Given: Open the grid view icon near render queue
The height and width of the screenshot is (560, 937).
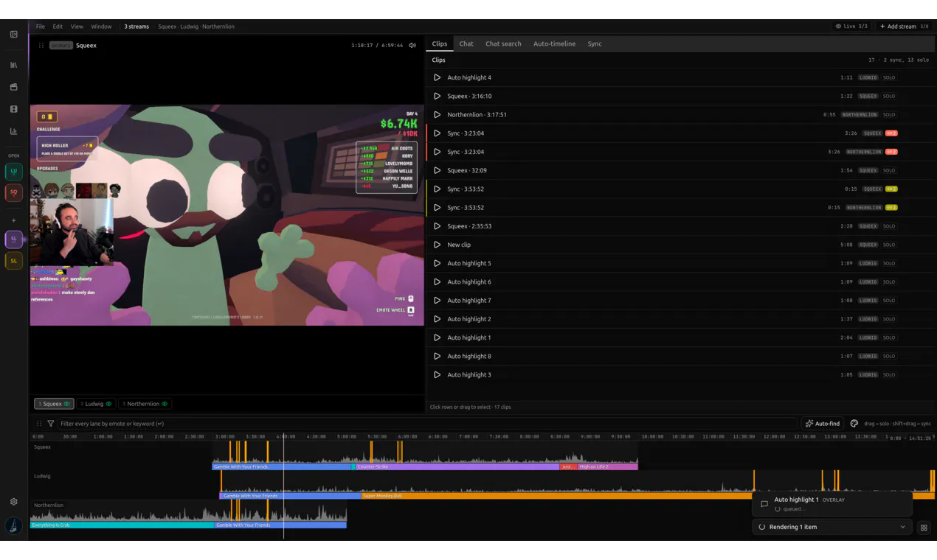Looking at the screenshot, I should tap(924, 528).
